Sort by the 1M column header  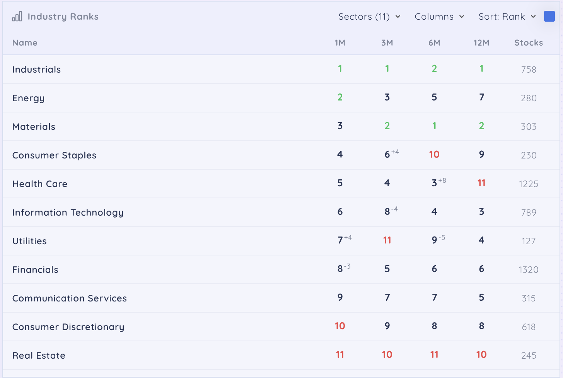[340, 43]
